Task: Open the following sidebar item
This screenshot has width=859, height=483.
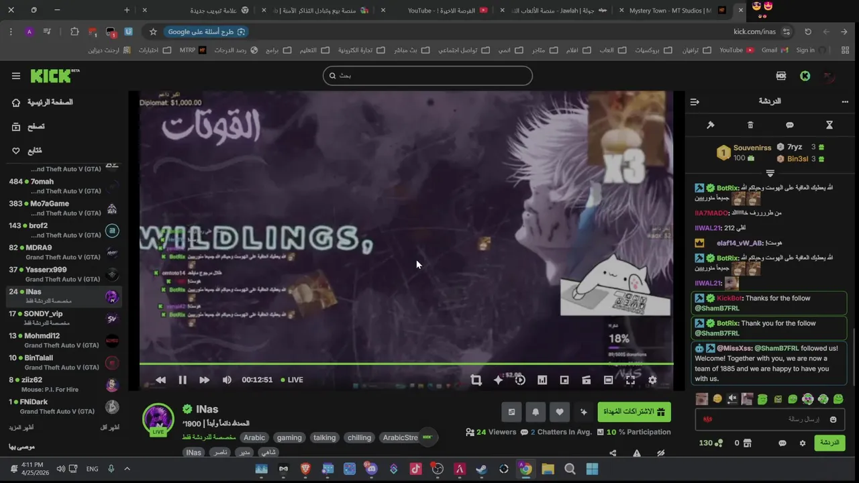Action: tap(28, 150)
